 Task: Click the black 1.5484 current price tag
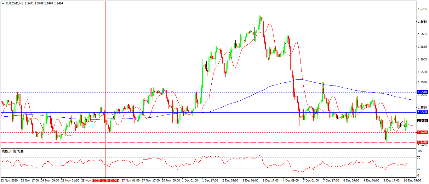pyautogui.click(x=422, y=121)
